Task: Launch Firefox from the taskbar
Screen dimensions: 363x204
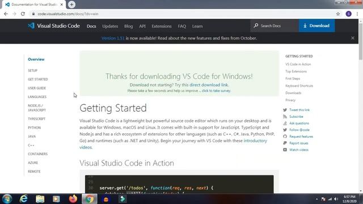Action: click(73, 199)
